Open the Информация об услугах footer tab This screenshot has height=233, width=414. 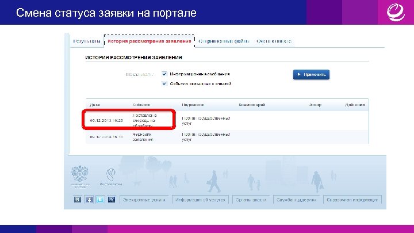click(x=200, y=200)
